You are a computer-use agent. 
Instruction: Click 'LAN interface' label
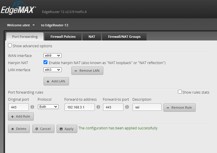19,70
